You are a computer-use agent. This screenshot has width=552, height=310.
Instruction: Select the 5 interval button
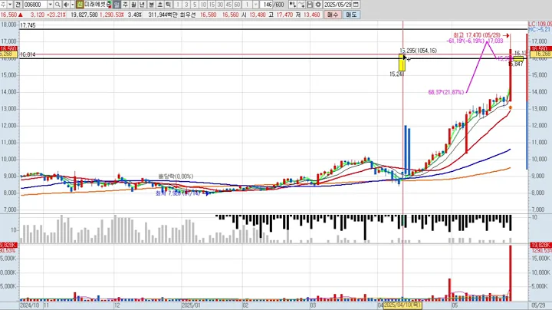[195, 5]
